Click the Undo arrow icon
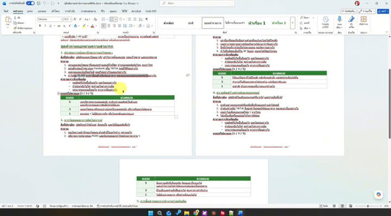 45,3
